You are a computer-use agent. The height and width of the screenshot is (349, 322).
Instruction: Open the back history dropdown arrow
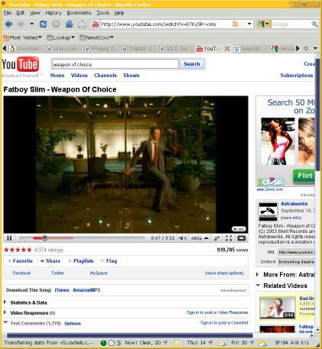(x=32, y=24)
